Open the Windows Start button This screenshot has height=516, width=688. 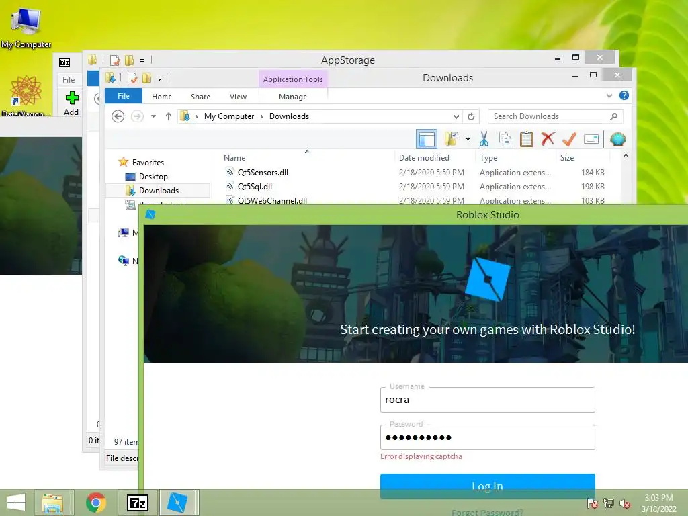tap(16, 503)
